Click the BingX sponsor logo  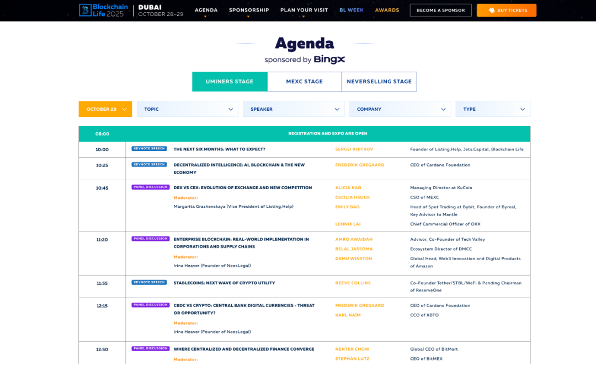pyautogui.click(x=329, y=59)
